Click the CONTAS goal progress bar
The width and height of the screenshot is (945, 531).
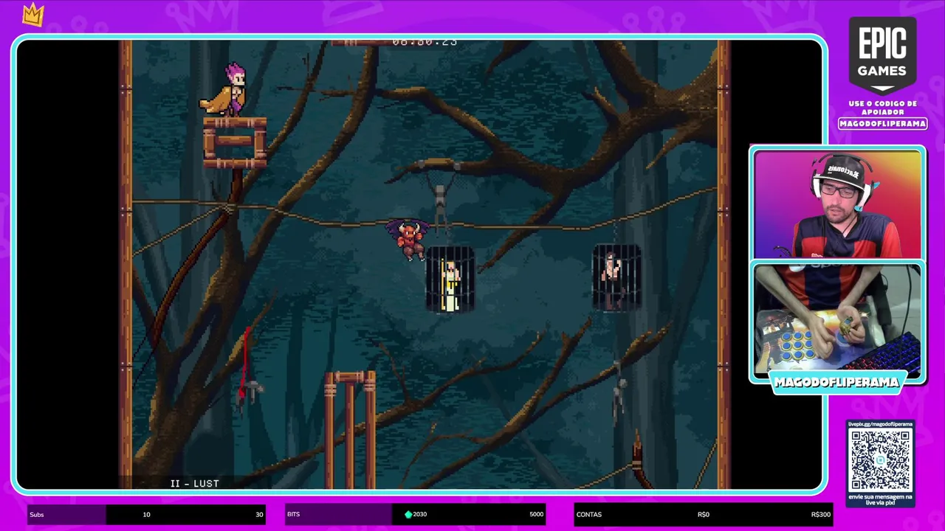click(704, 514)
